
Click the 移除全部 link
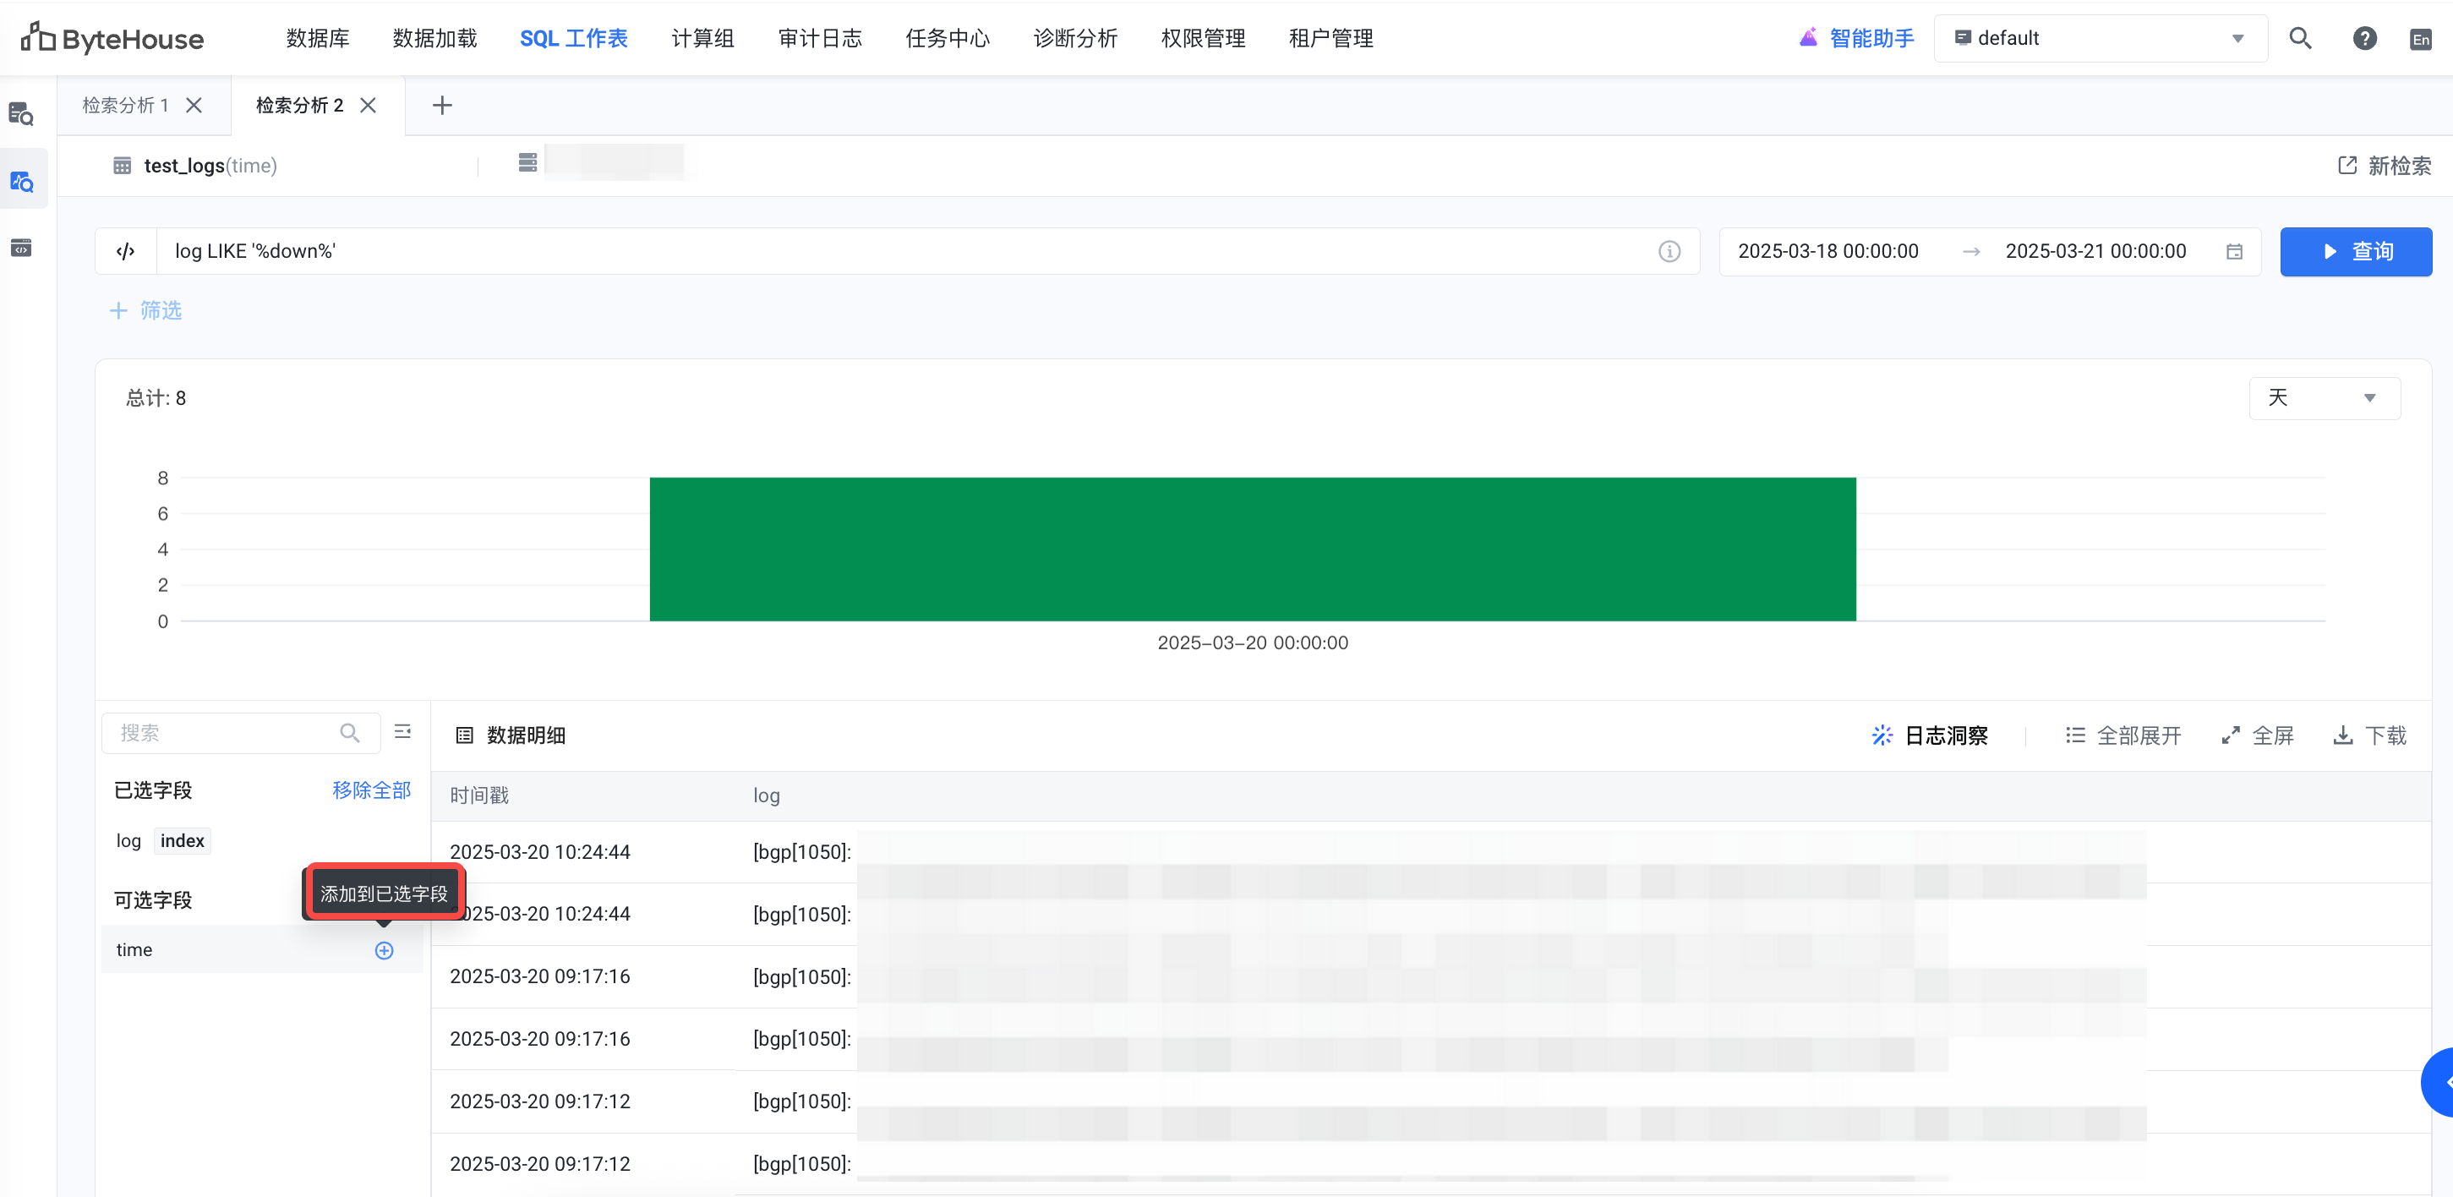371,790
